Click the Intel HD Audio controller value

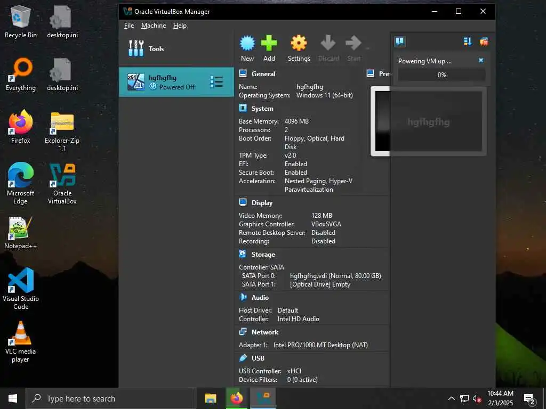pos(298,318)
